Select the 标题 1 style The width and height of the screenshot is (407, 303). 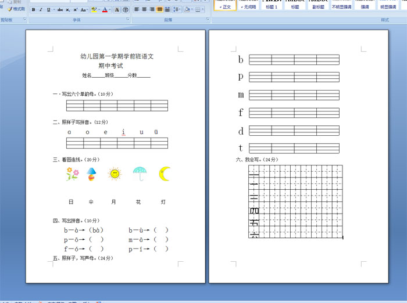pyautogui.click(x=272, y=5)
